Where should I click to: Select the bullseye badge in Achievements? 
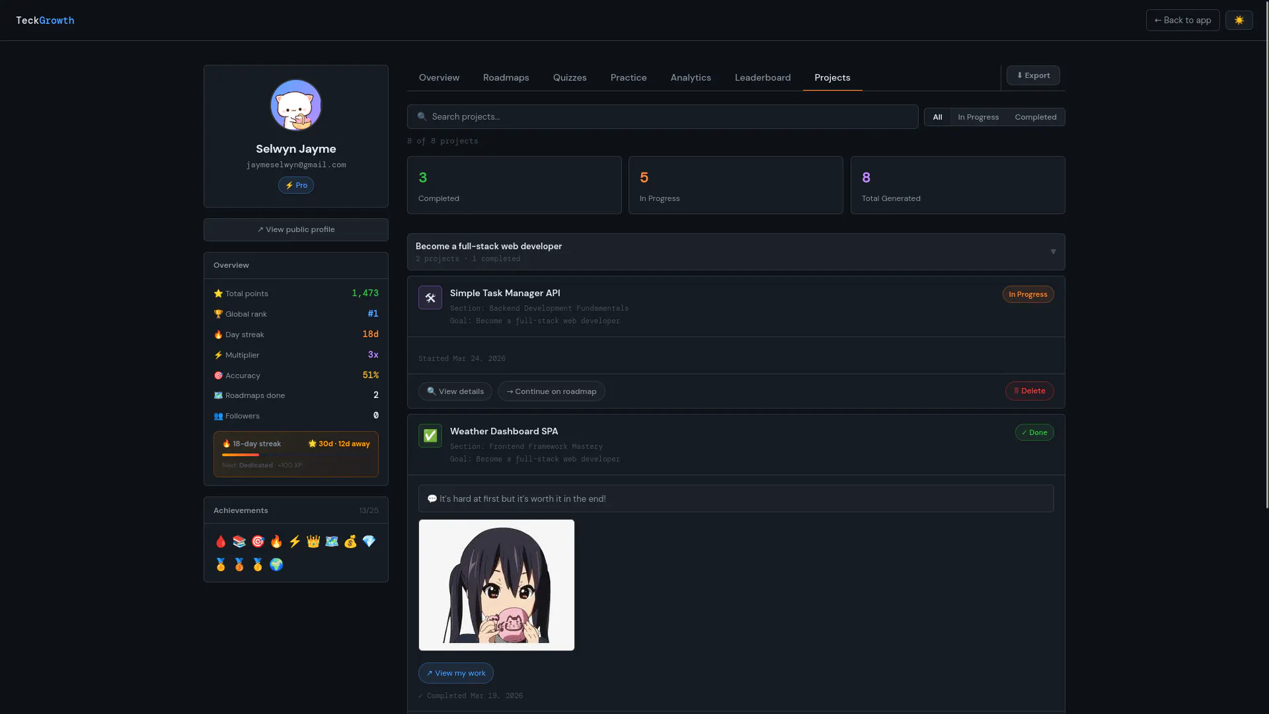258,541
